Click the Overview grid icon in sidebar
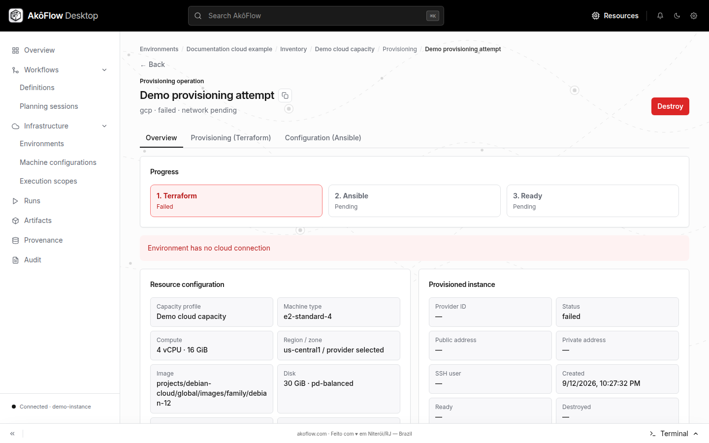 click(16, 50)
